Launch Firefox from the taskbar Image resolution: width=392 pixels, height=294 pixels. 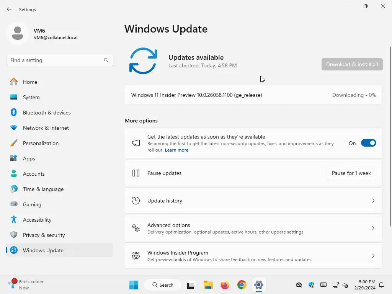pyautogui.click(x=225, y=285)
